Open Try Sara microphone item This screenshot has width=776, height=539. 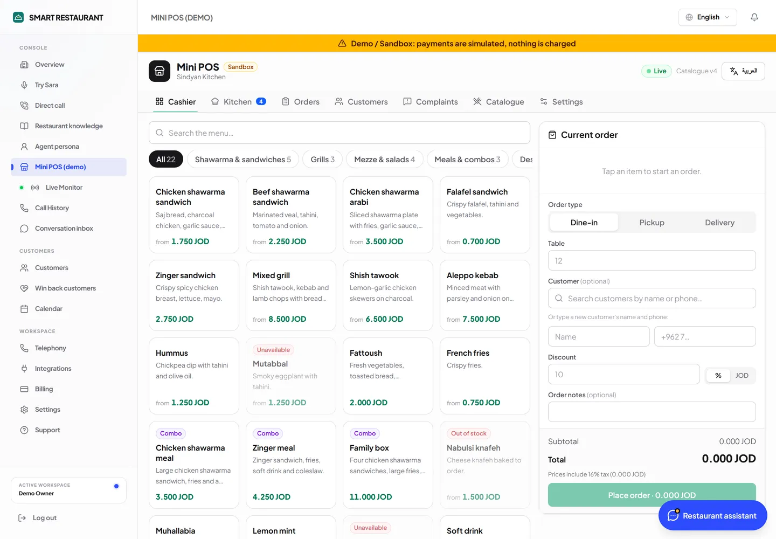click(x=69, y=85)
